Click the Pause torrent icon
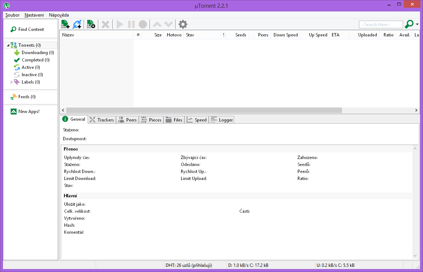 (131, 24)
